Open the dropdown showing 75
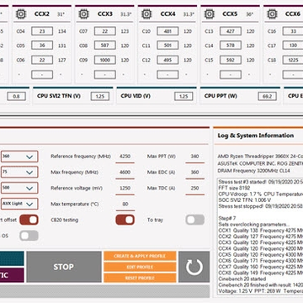The height and width of the screenshot is (303, 303). click(x=19, y=173)
